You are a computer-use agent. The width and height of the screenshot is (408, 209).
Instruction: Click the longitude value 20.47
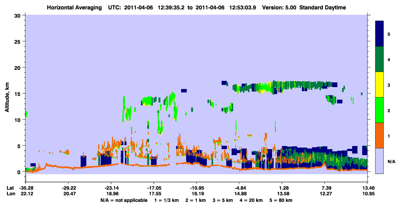68,194
